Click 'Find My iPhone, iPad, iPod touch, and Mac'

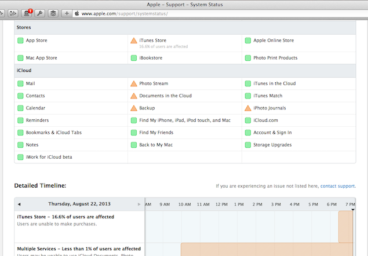click(x=185, y=120)
